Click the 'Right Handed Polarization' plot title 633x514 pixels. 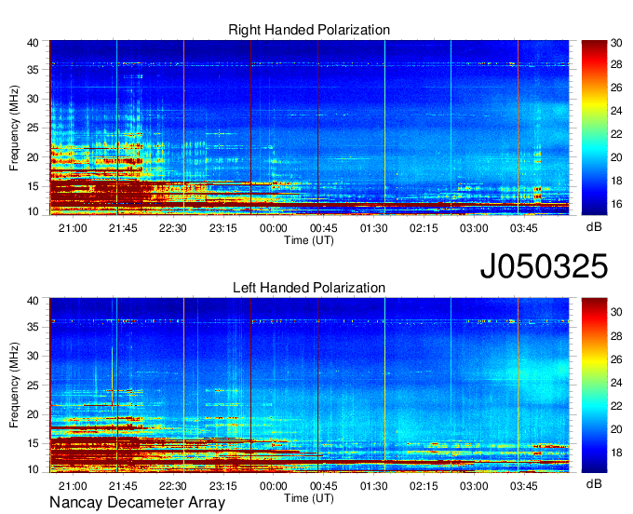[x=309, y=30]
